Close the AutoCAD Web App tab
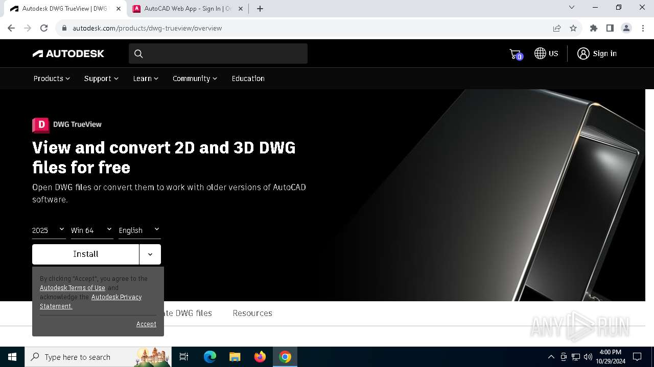Screen dimensions: 654x367 tap(241, 9)
